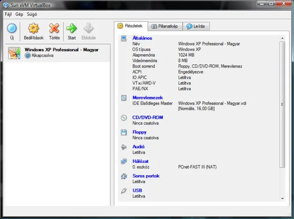Switch to the Pillanatkép tab

click(165, 26)
